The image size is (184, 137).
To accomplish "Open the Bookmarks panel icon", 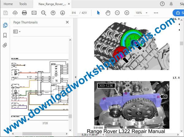I will pos(5,35).
